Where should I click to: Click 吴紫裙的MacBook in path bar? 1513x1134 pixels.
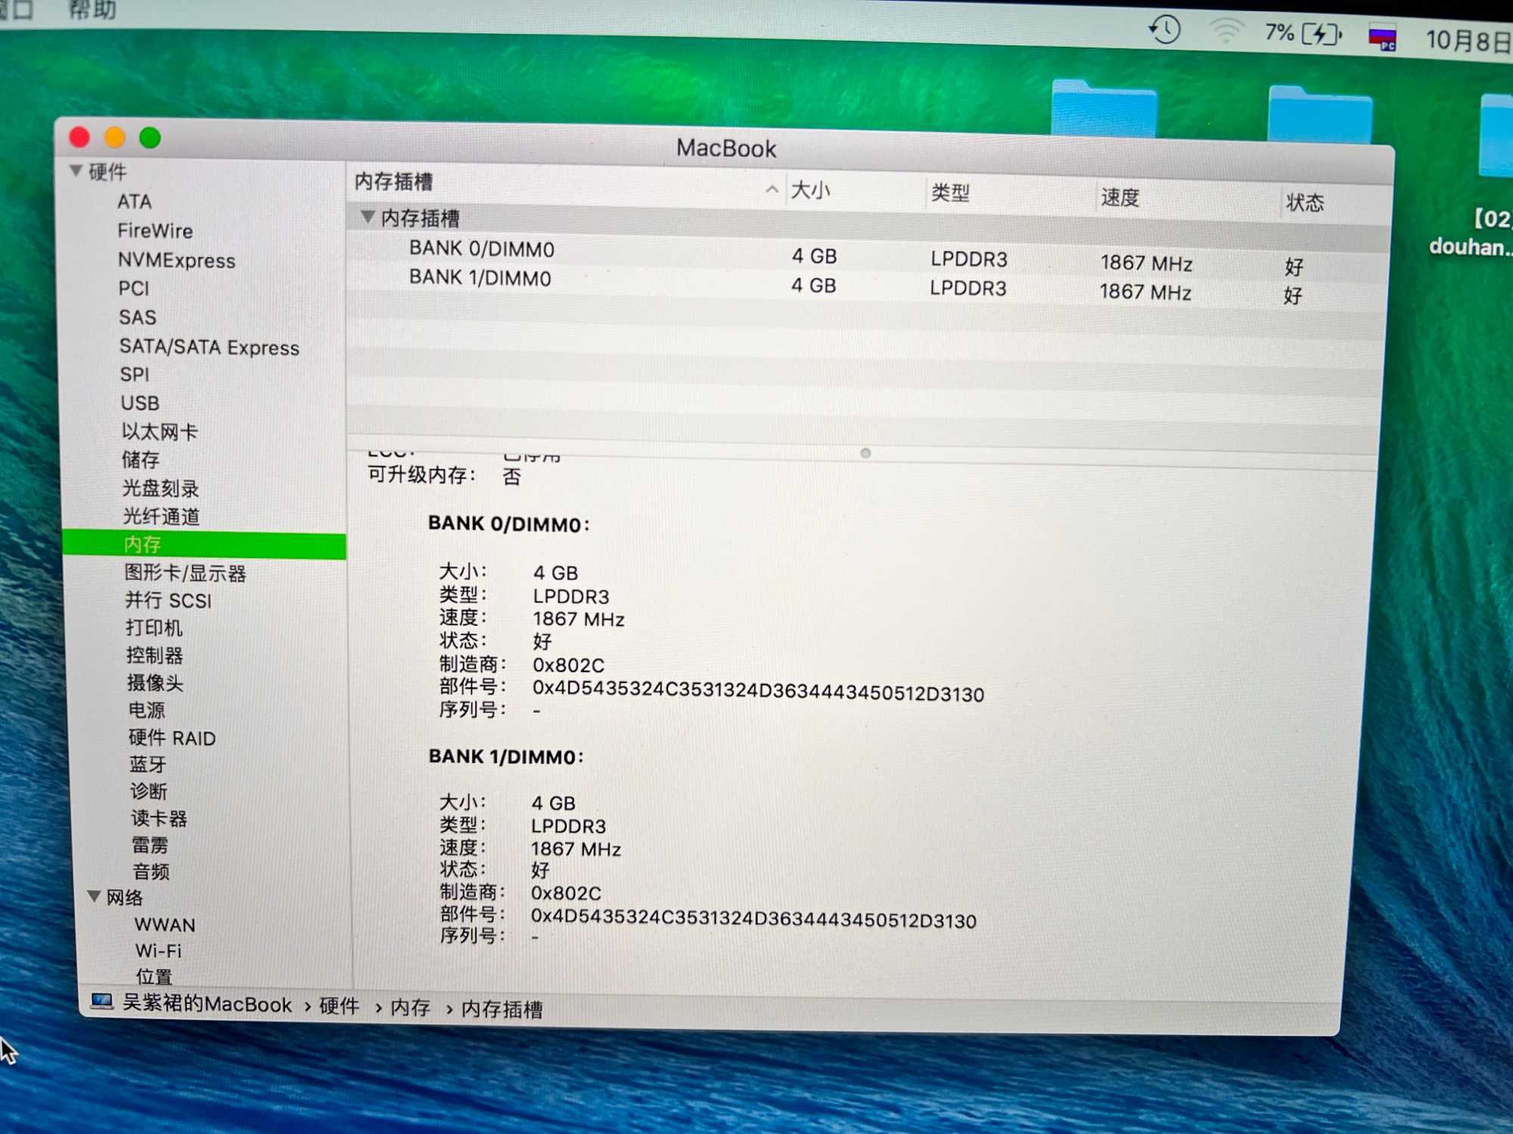207,1004
